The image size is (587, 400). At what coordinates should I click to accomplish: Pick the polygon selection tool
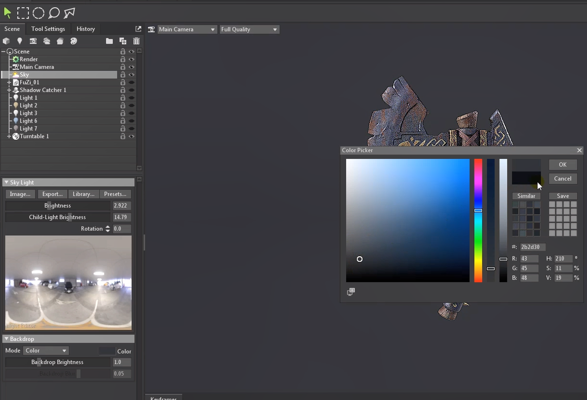coord(69,13)
